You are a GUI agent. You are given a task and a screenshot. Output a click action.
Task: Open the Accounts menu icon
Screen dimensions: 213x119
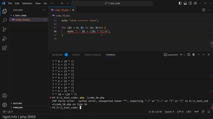(4, 96)
